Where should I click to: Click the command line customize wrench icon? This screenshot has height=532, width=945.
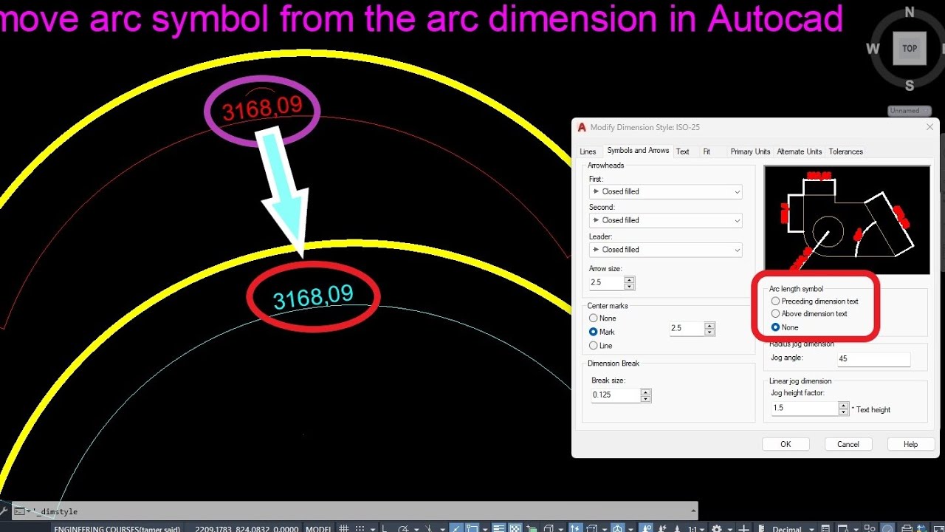coord(4,511)
